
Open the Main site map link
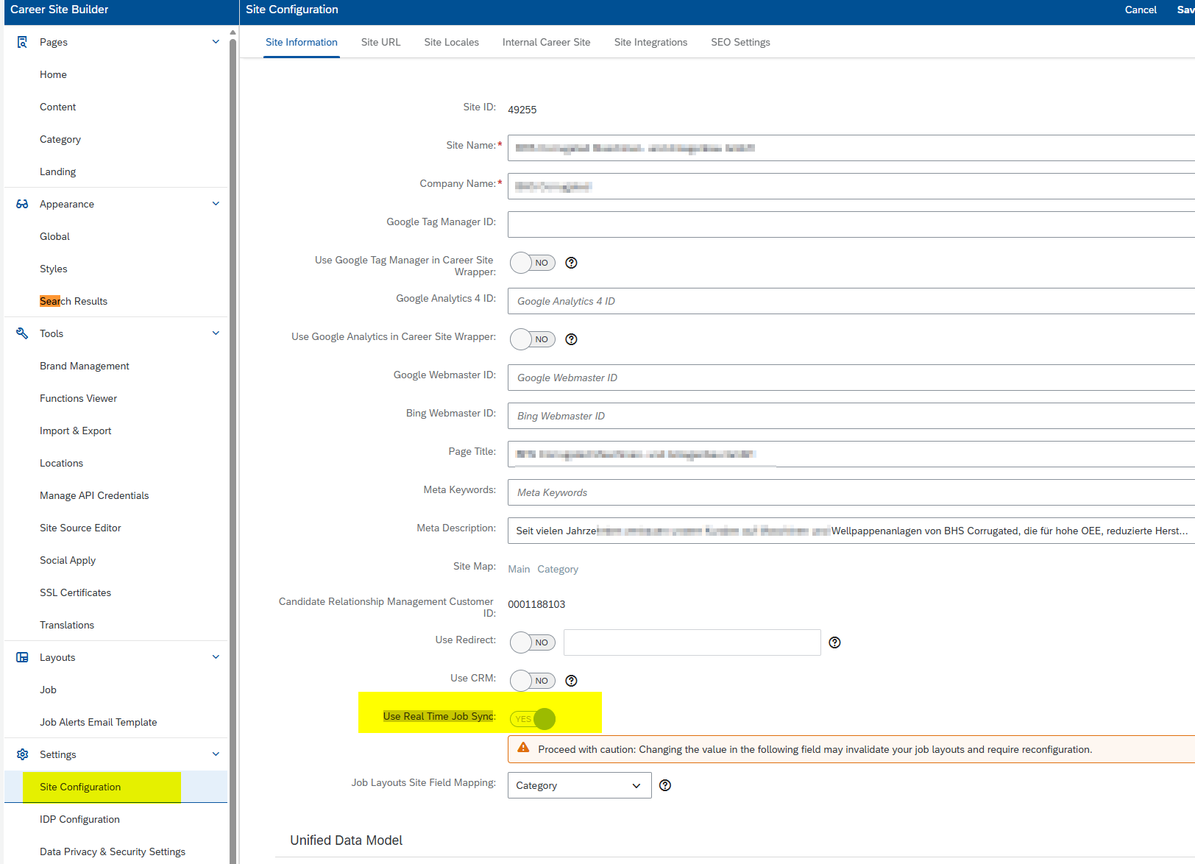pos(519,569)
